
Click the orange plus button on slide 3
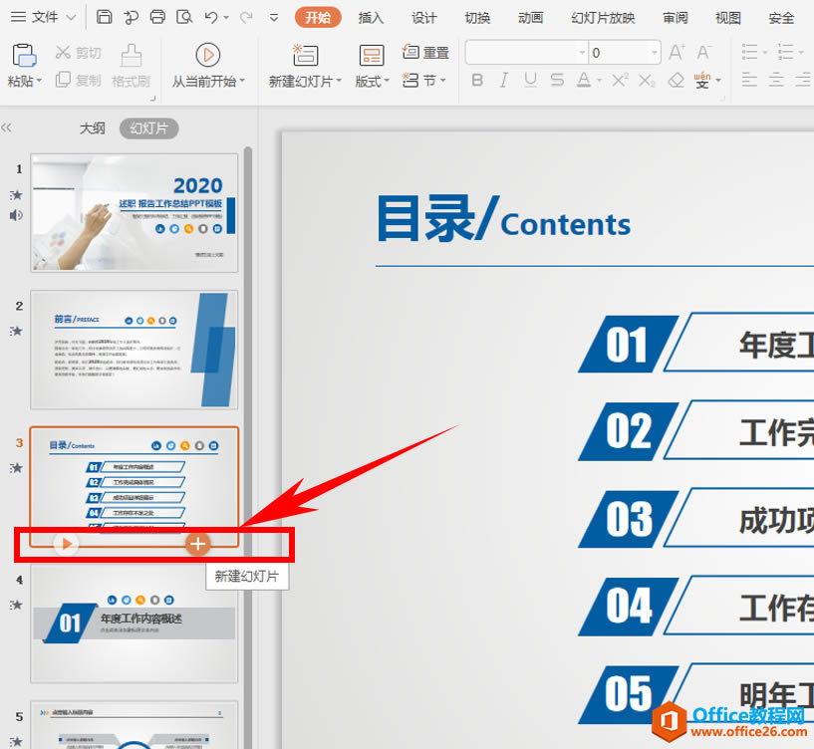click(198, 544)
